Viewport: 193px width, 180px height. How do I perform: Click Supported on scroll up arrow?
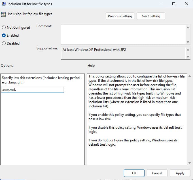point(188,50)
